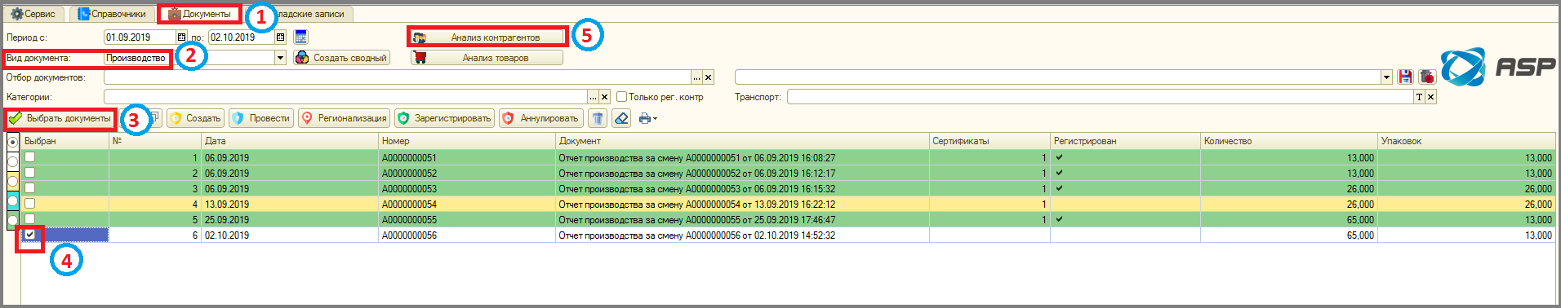Screen dimensions: 1561x308
Task: Open Анализ товаров
Action: pos(487,58)
